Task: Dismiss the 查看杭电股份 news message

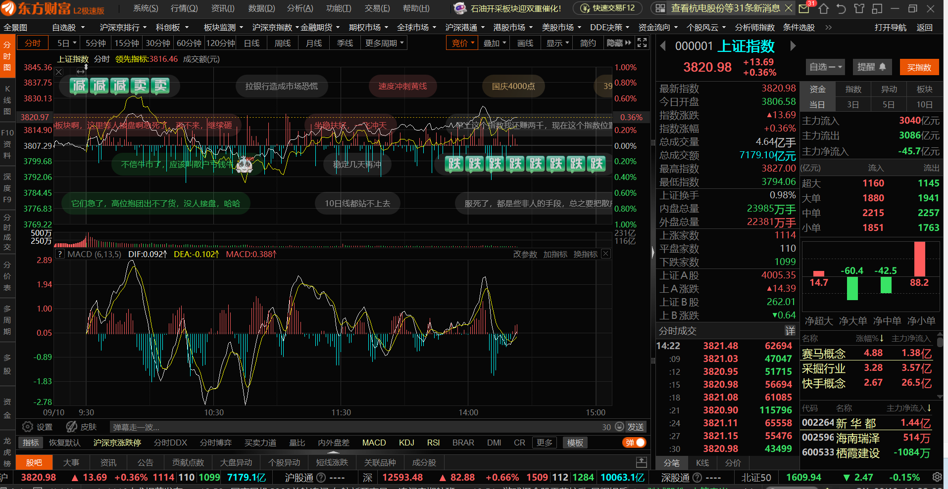Action: pos(789,8)
